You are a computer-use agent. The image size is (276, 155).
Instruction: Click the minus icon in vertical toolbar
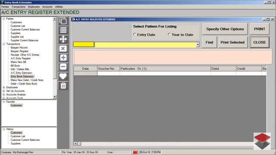click(63, 67)
